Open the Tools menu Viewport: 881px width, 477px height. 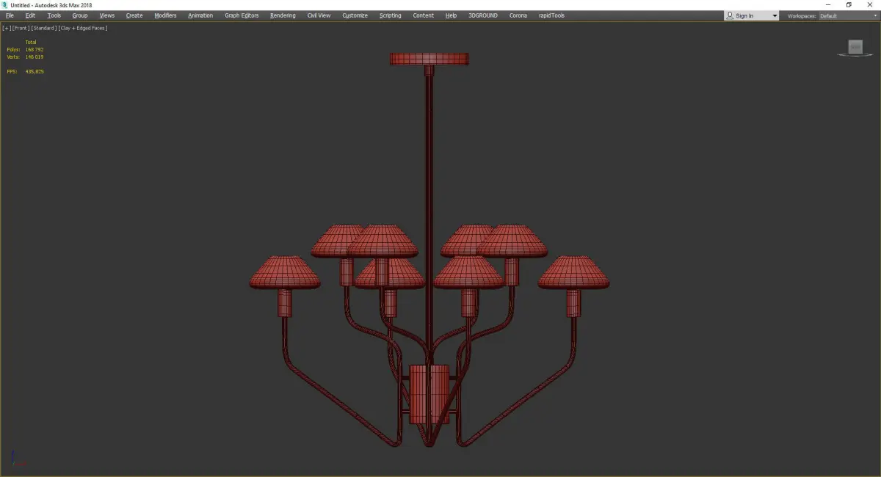54,15
